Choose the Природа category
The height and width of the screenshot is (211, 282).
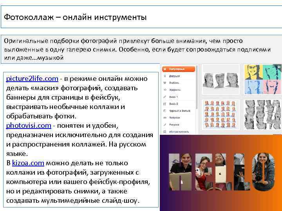click(x=174, y=118)
